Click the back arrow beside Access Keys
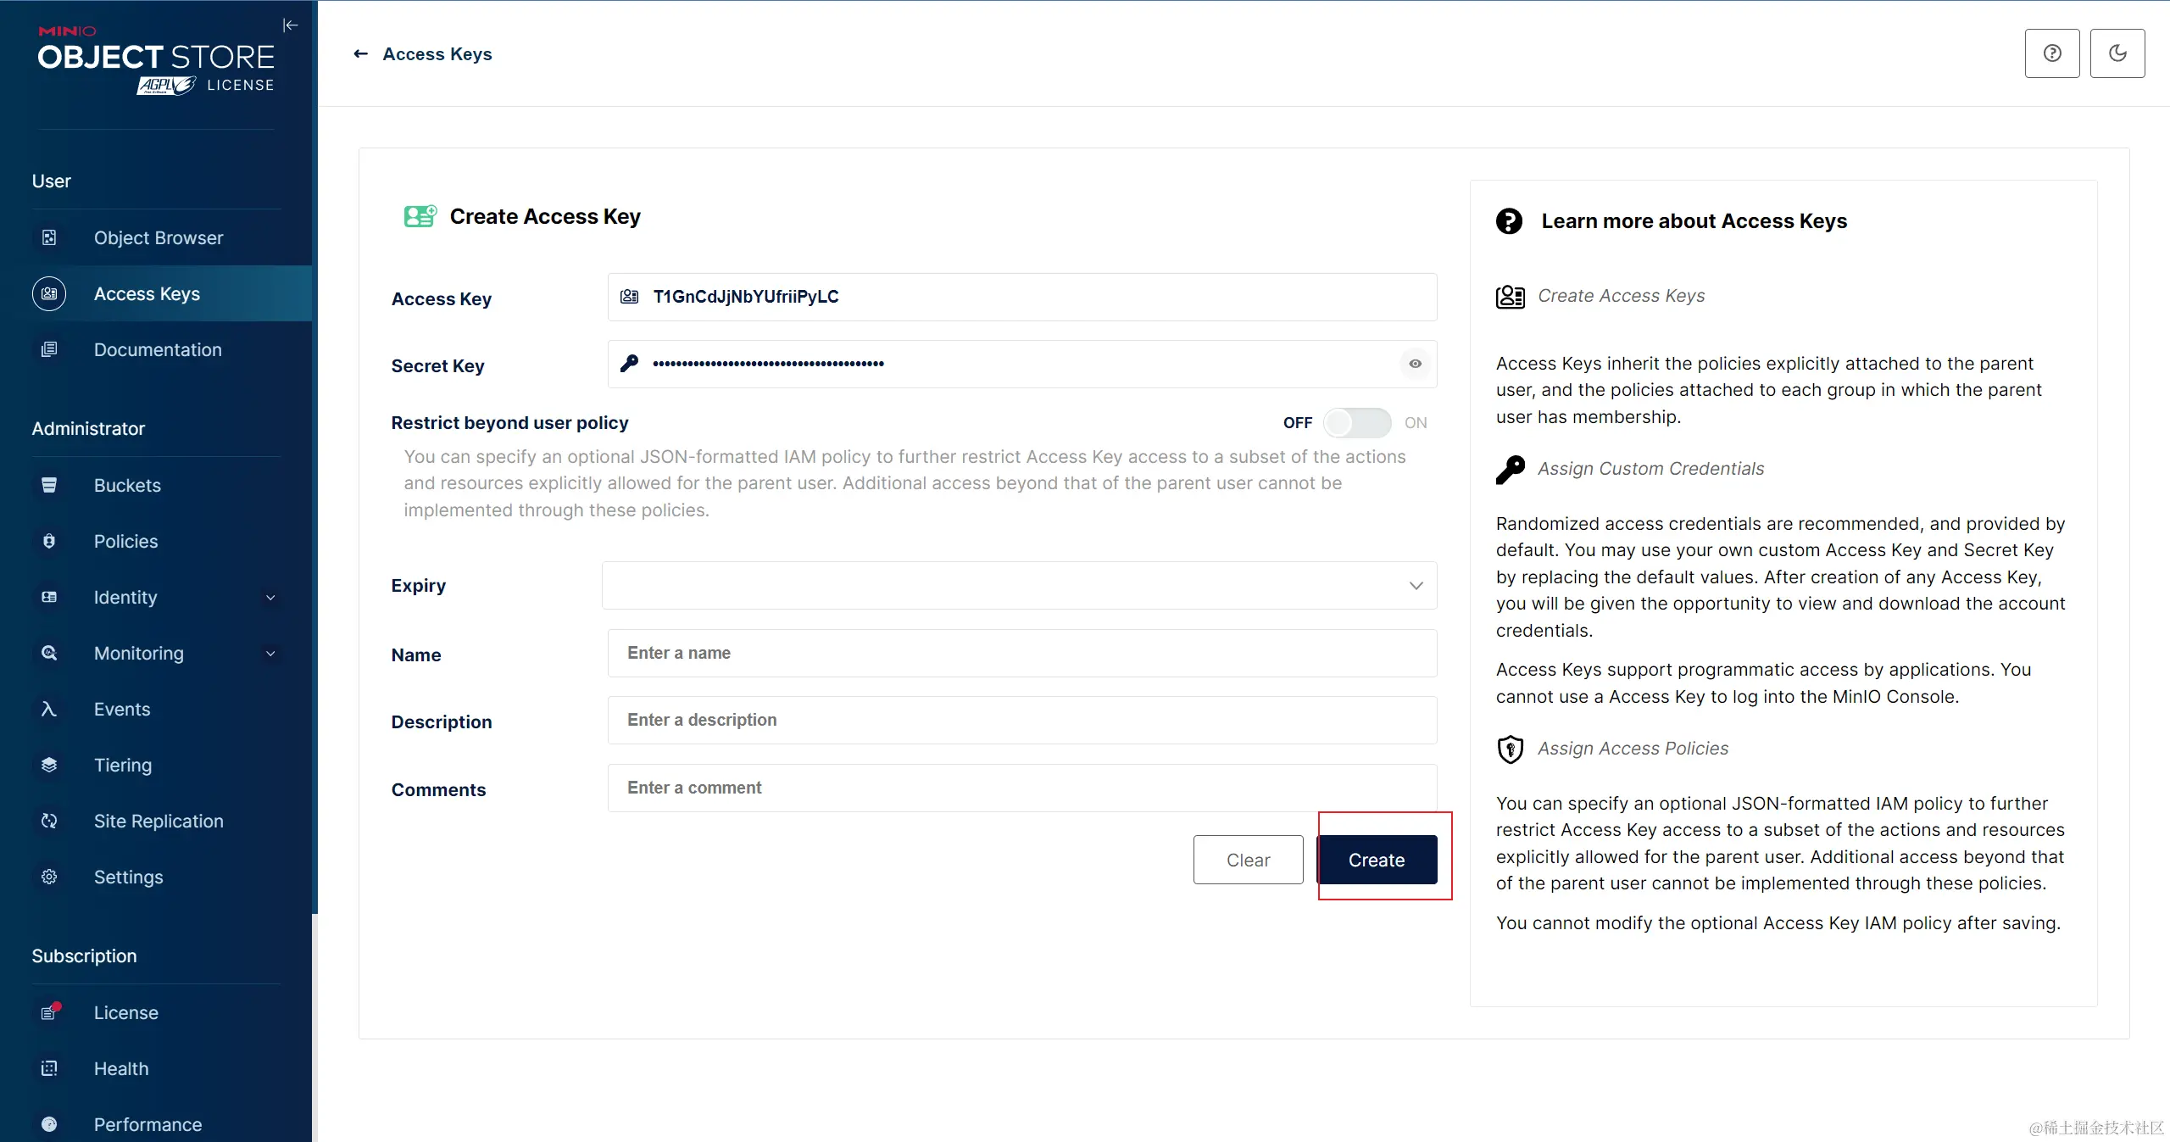This screenshot has width=2170, height=1142. pyautogui.click(x=361, y=54)
